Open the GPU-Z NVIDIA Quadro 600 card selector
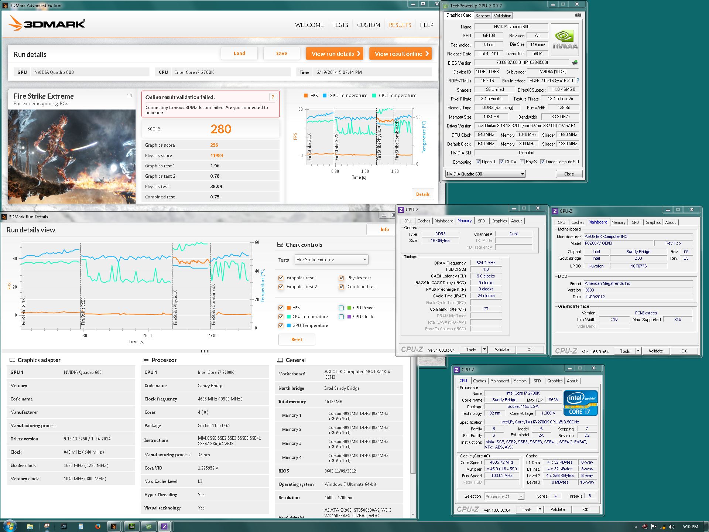This screenshot has height=532, width=709. pos(485,174)
